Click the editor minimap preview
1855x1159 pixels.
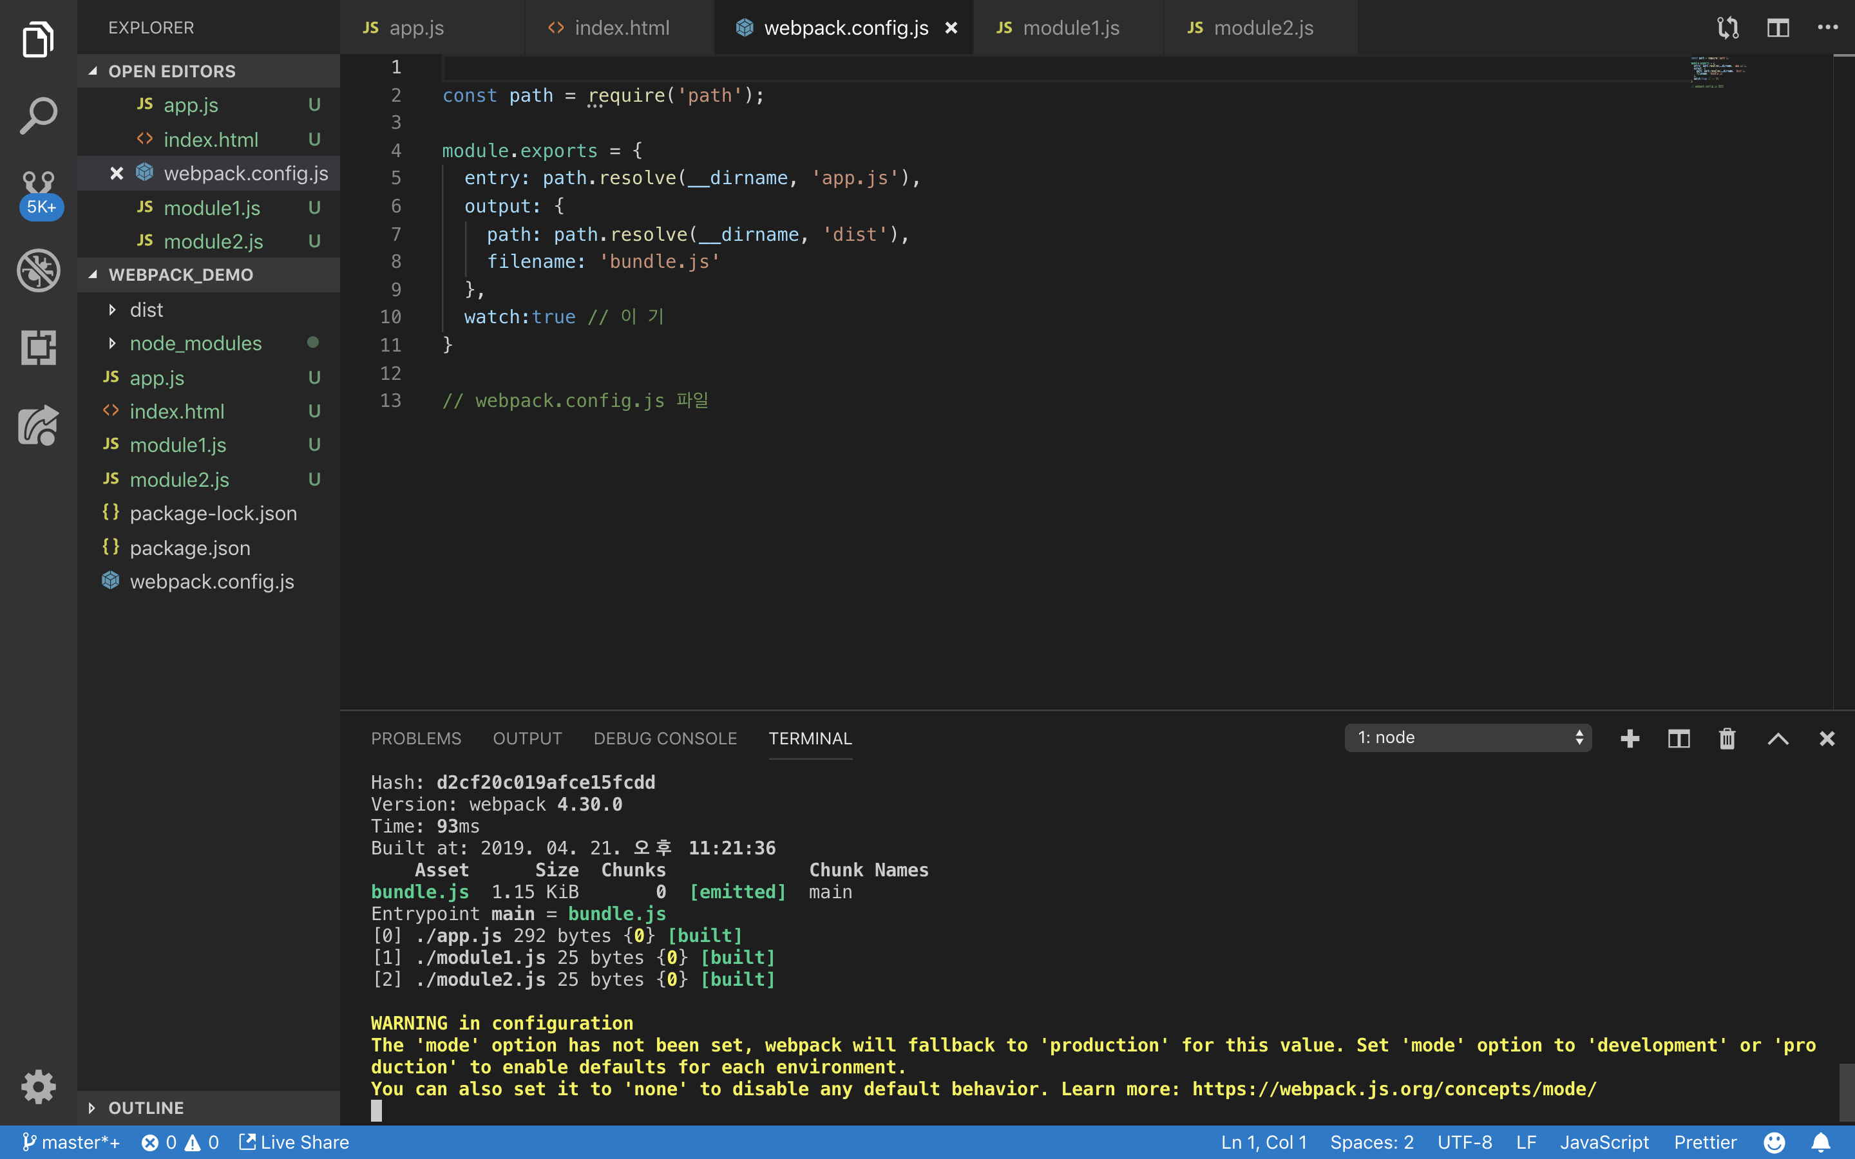(x=1717, y=73)
